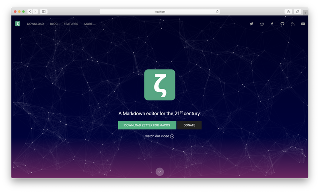The image size is (320, 193).
Task: Open the FEATURES nav item
Action: [71, 24]
